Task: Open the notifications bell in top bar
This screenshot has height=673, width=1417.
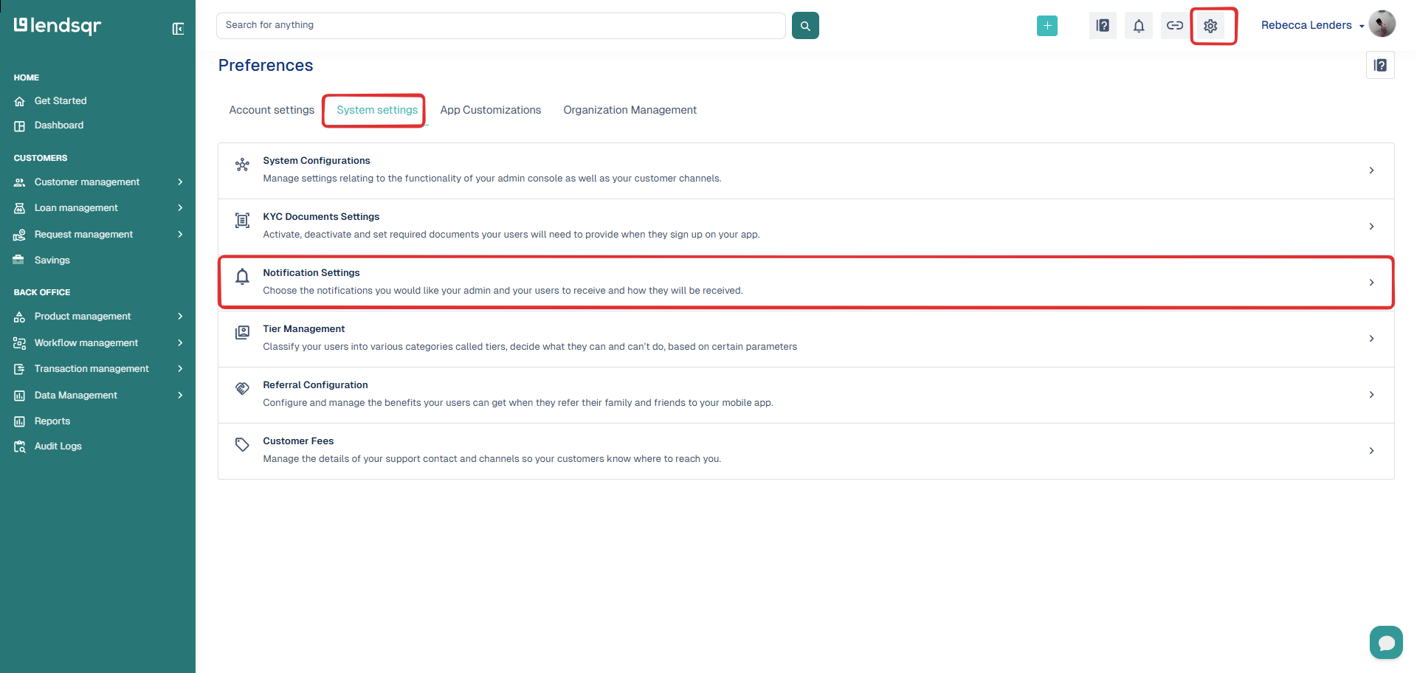Action: [1139, 26]
